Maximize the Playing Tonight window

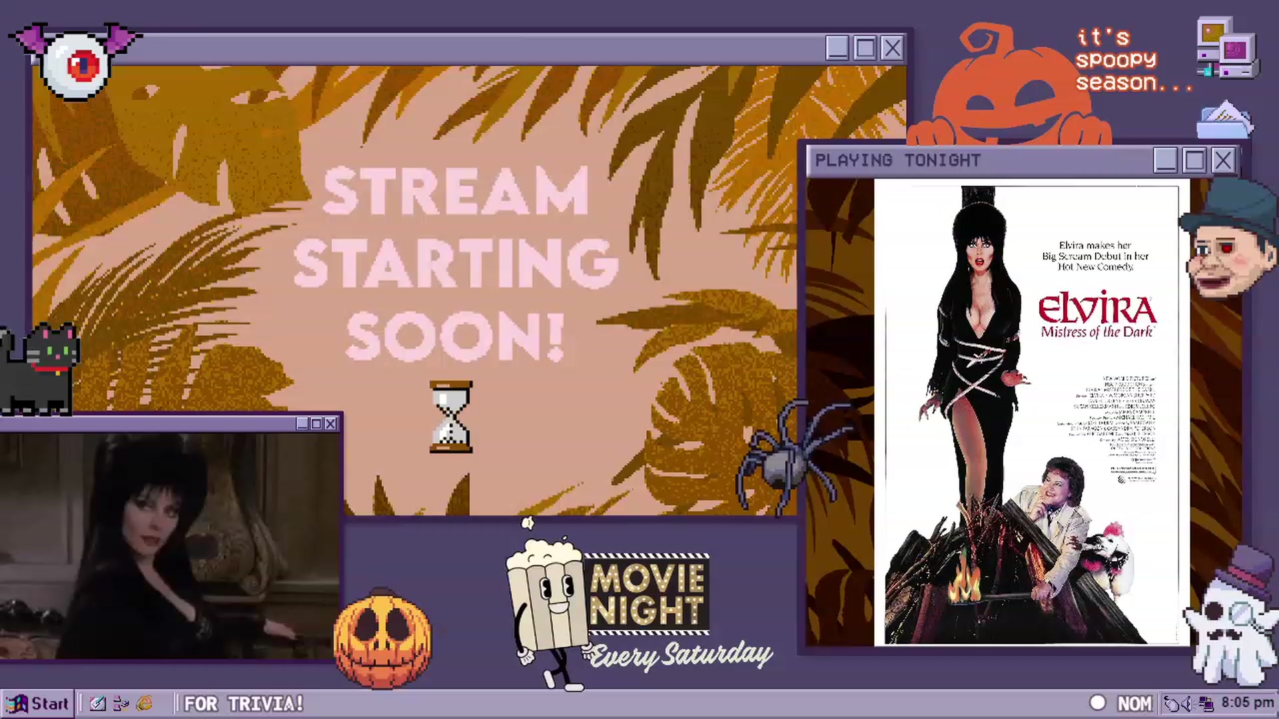click(x=1194, y=160)
